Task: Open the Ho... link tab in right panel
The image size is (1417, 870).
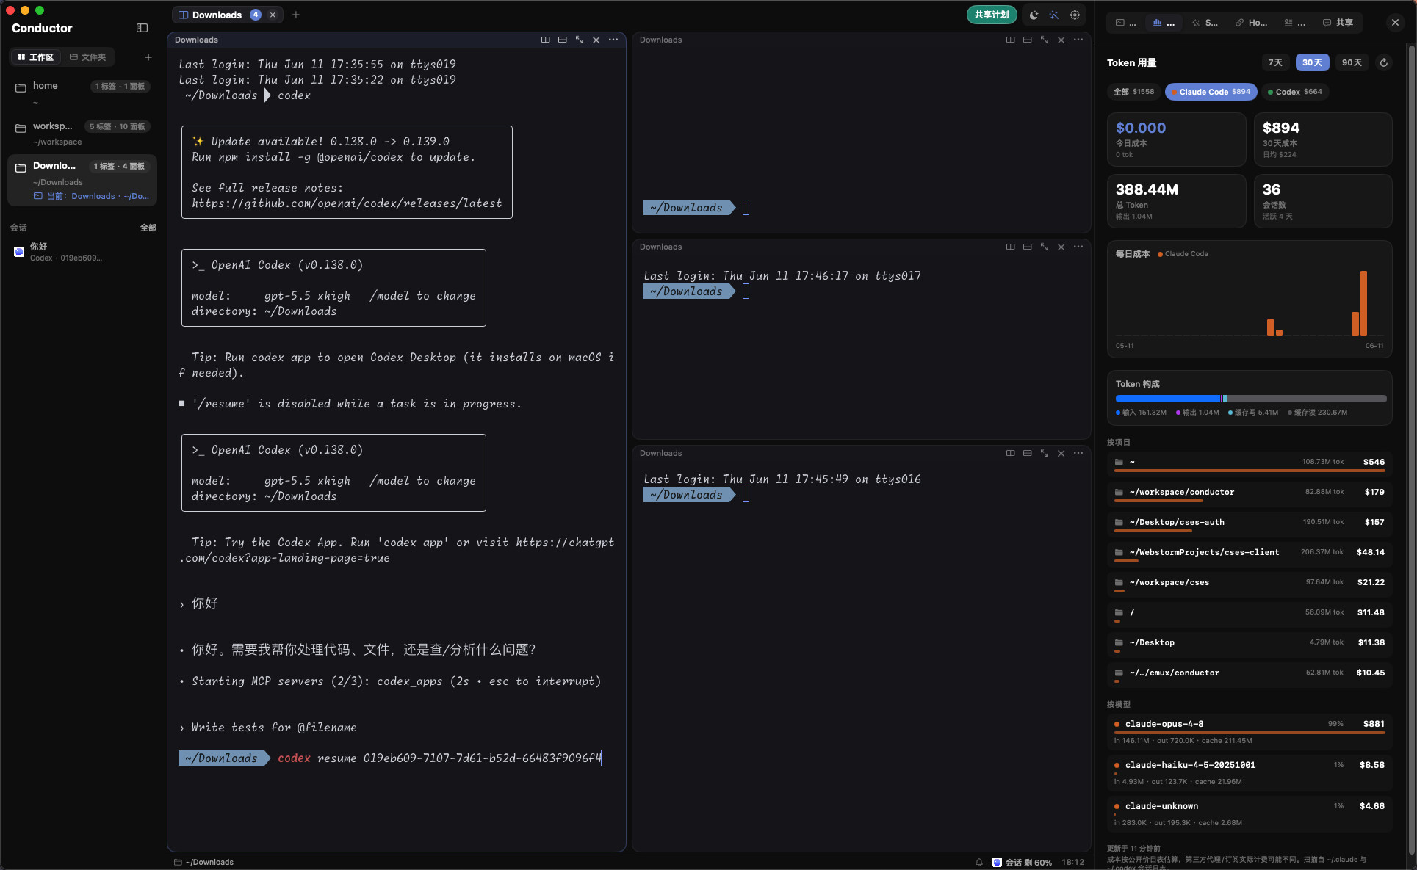Action: (1251, 23)
